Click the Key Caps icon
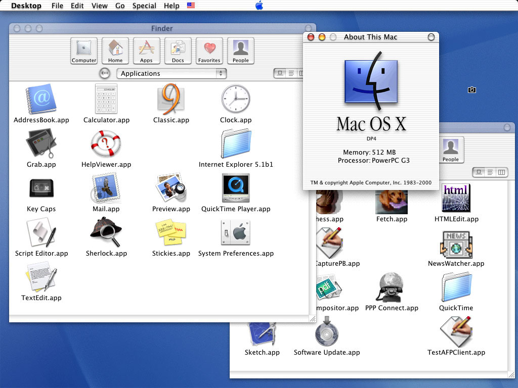Screen dimensions: 518x388 41,188
